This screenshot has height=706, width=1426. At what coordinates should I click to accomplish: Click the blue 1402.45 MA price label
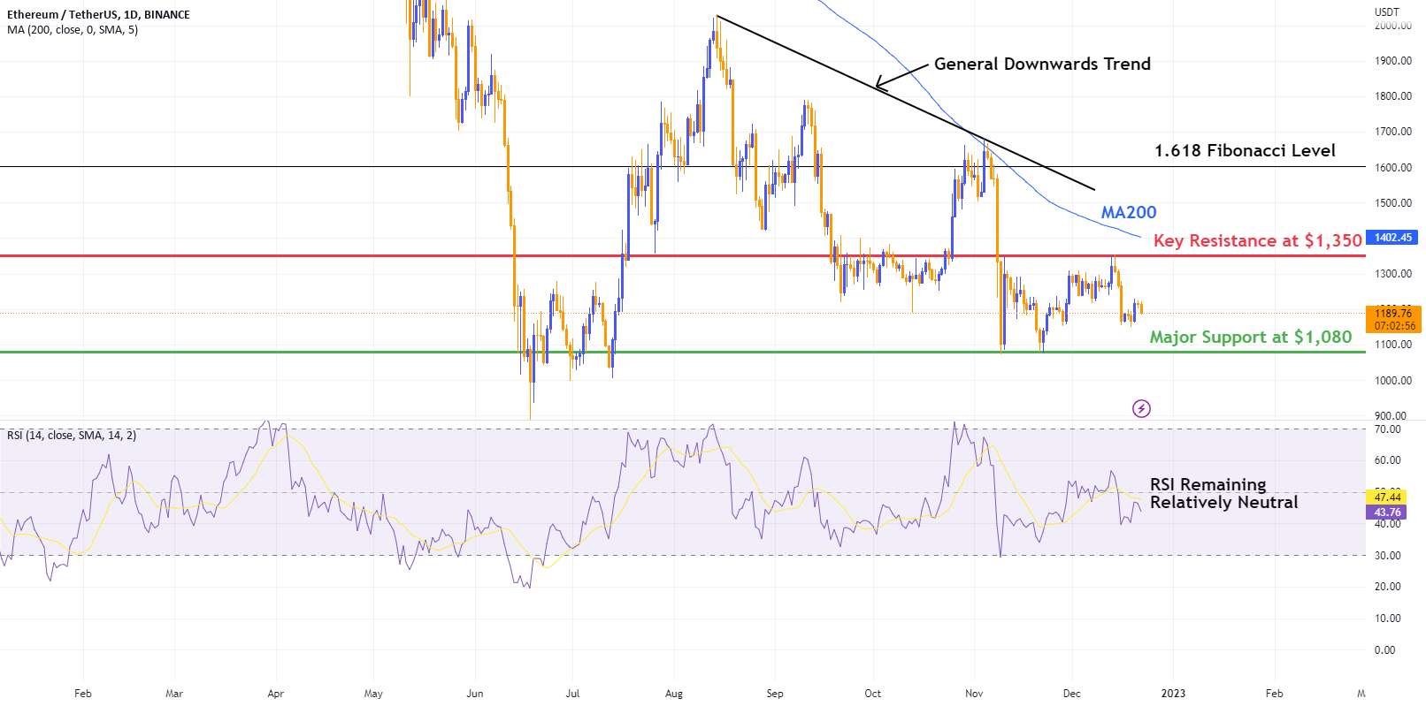1393,238
